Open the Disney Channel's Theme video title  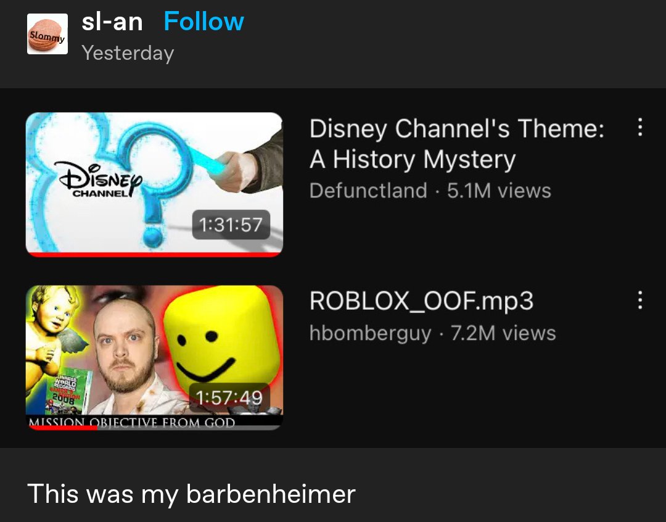click(456, 144)
